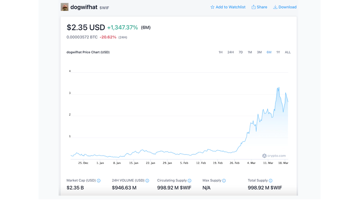
Task: Switch chart to 3M timeframe
Action: pos(259,52)
